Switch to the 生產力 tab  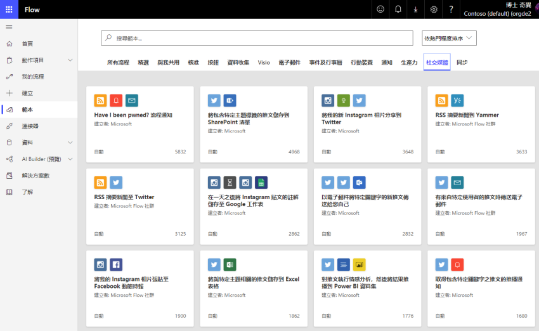(x=409, y=63)
